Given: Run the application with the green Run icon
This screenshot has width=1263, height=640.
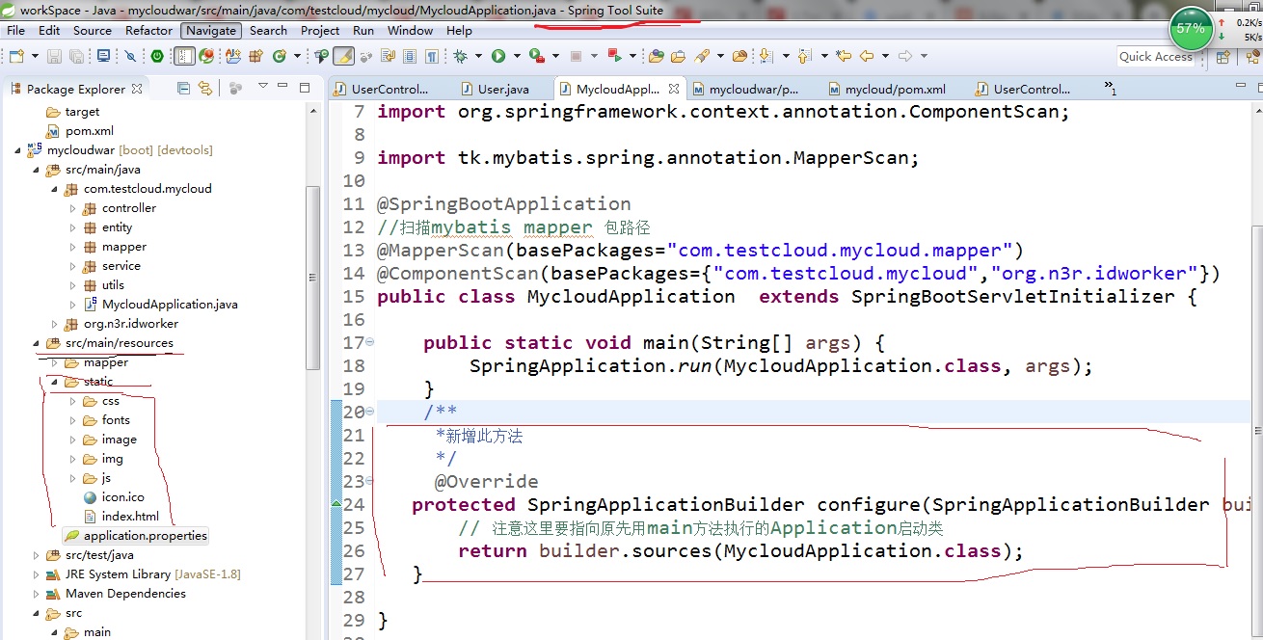Looking at the screenshot, I should pyautogui.click(x=500, y=56).
